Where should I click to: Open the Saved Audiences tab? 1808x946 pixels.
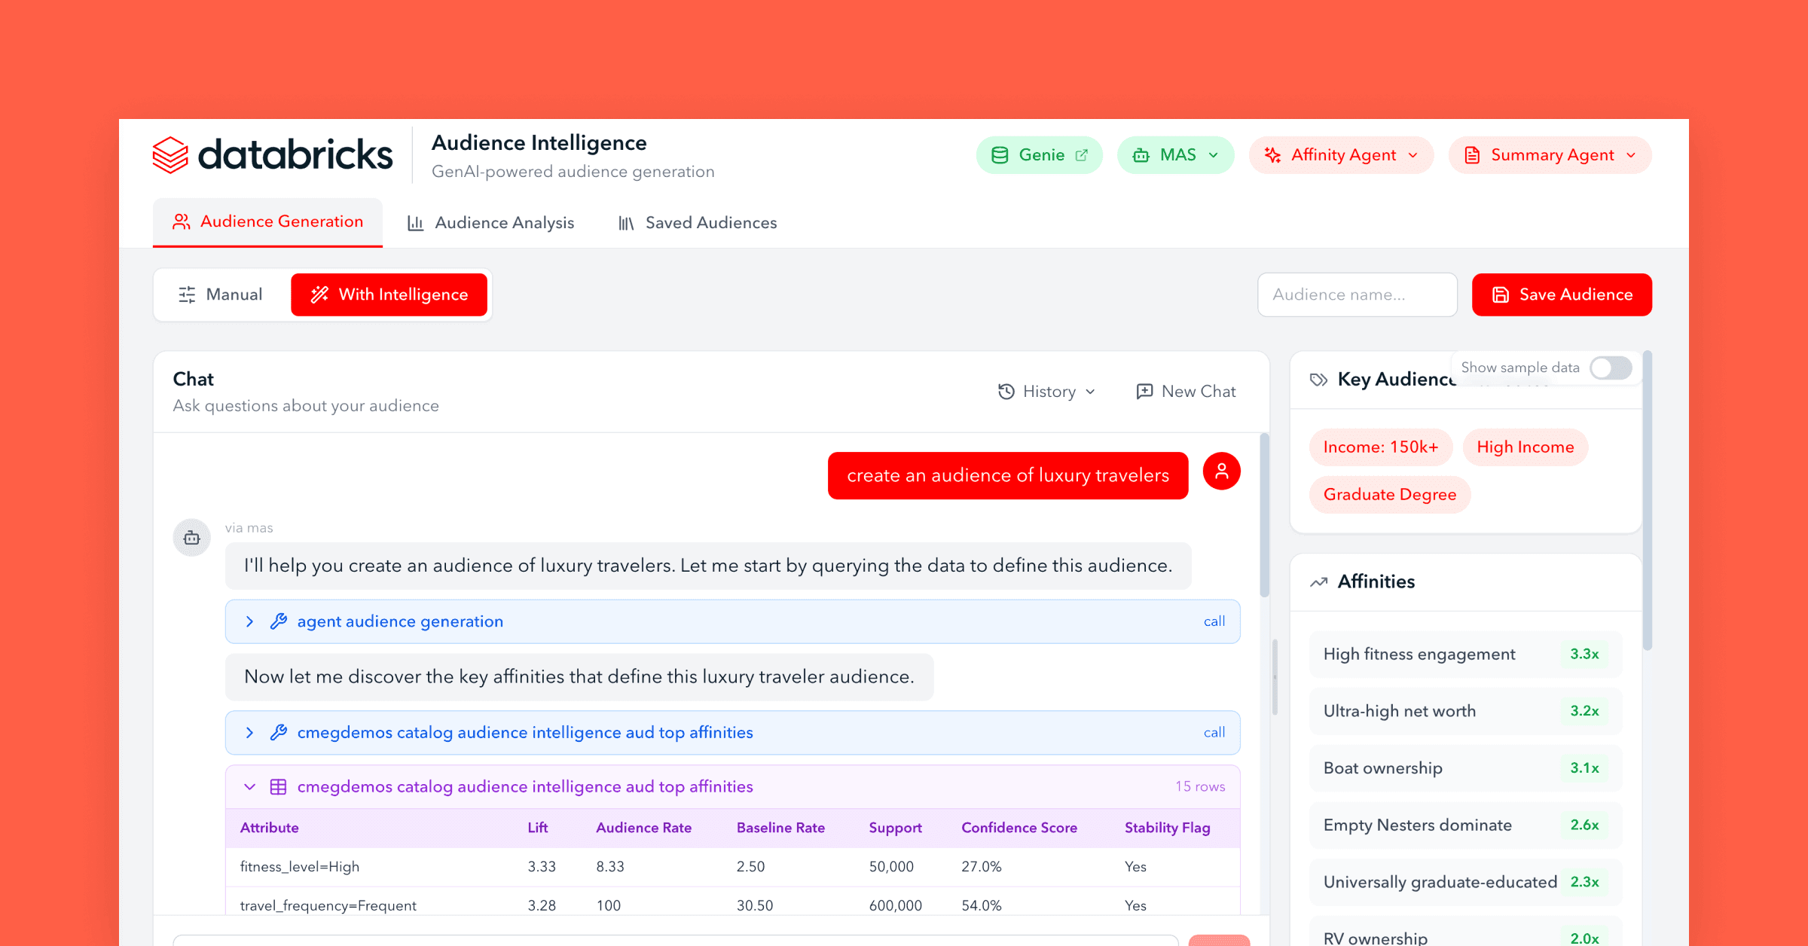[710, 222]
